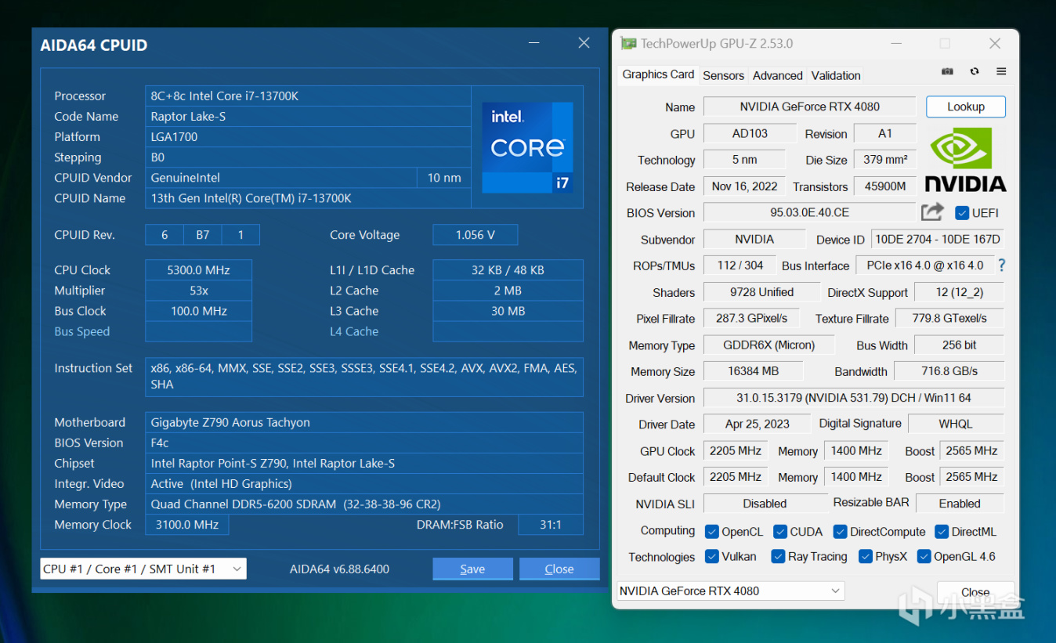Toggle the Ray Tracing checkbox
This screenshot has height=643, width=1056.
tap(778, 557)
